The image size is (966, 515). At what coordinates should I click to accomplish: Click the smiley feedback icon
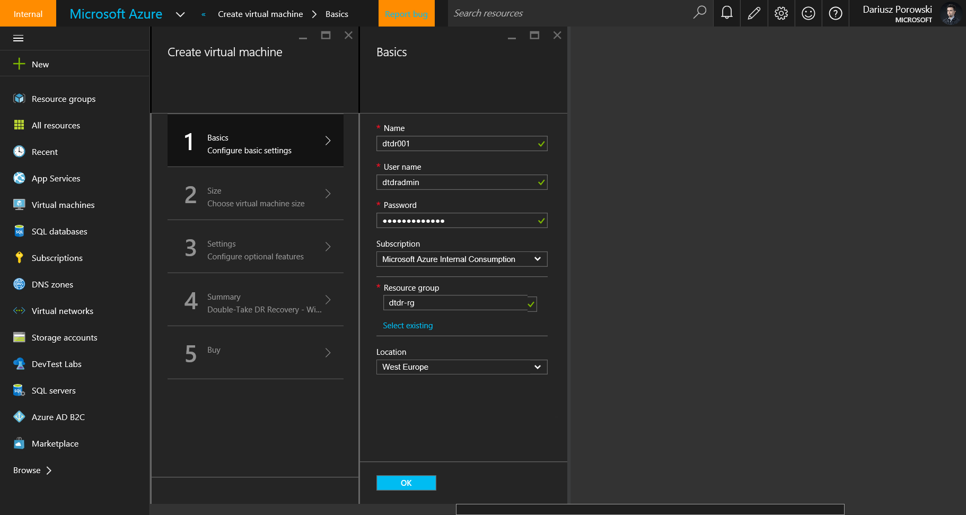(x=808, y=13)
